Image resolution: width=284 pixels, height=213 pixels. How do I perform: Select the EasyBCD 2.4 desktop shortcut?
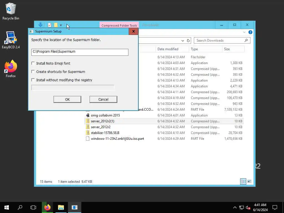(11, 40)
